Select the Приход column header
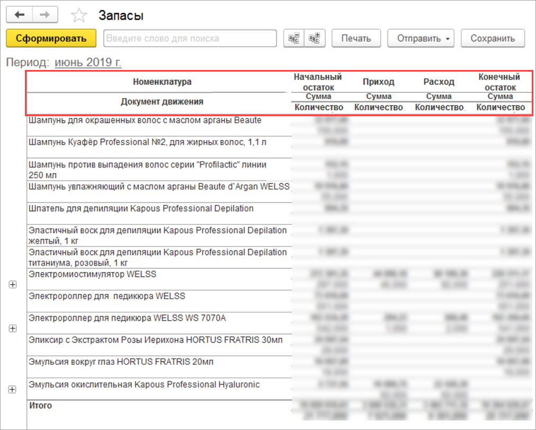Viewport: 536px width, 430px height. point(378,82)
